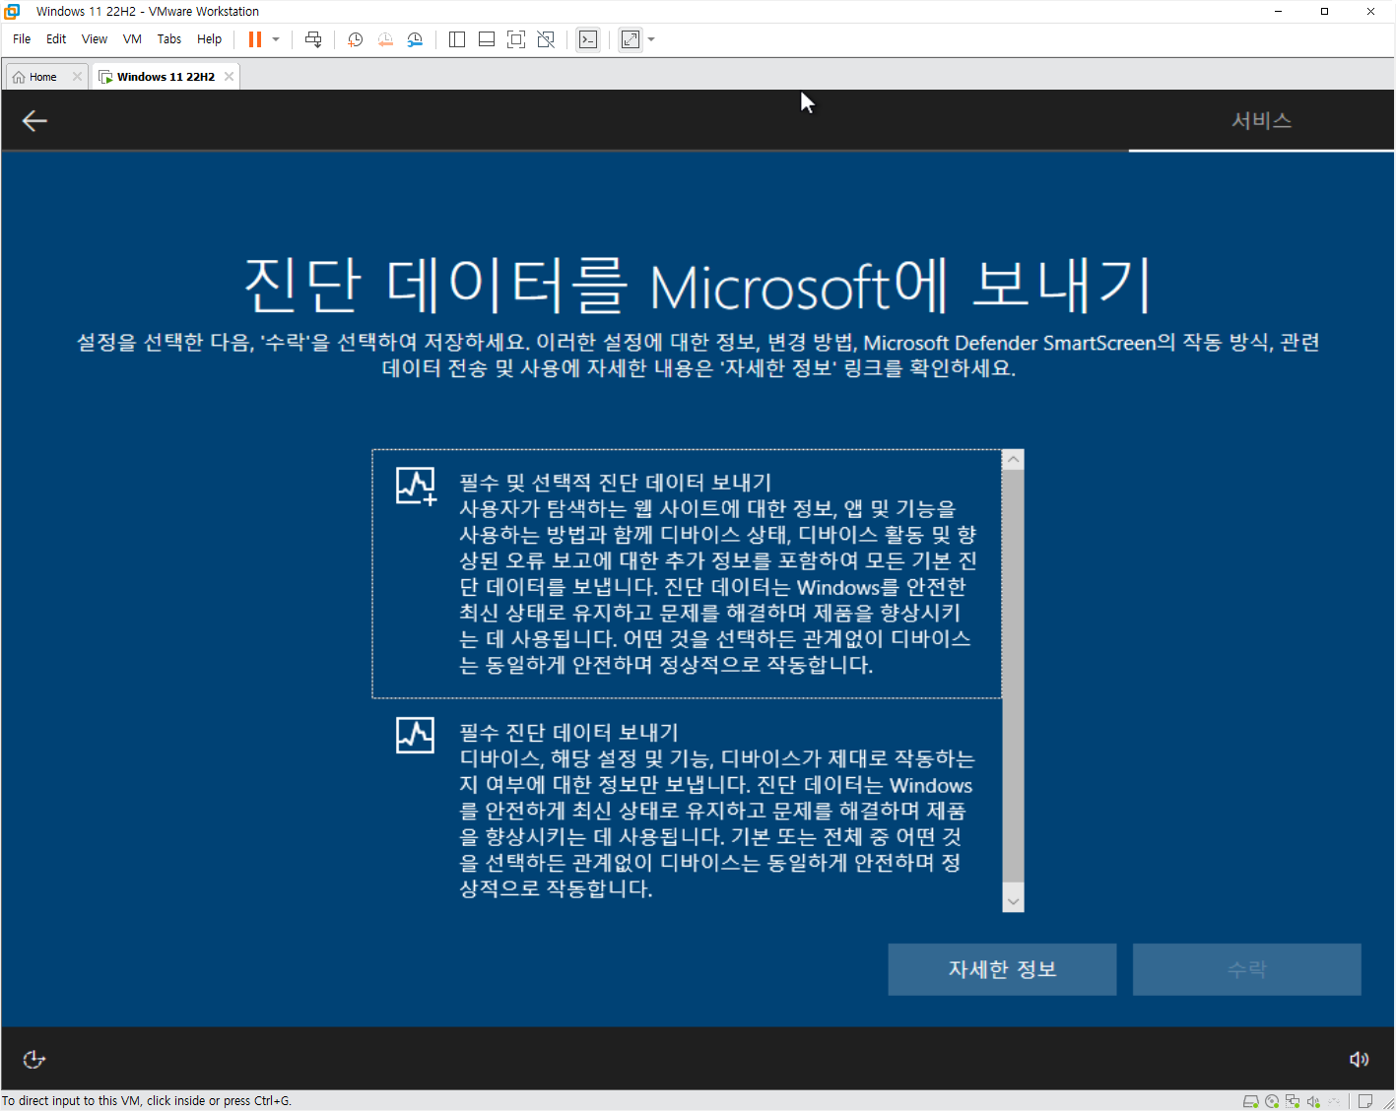Revert VM to previous snapshot
1396x1111 pixels.
[x=385, y=39]
